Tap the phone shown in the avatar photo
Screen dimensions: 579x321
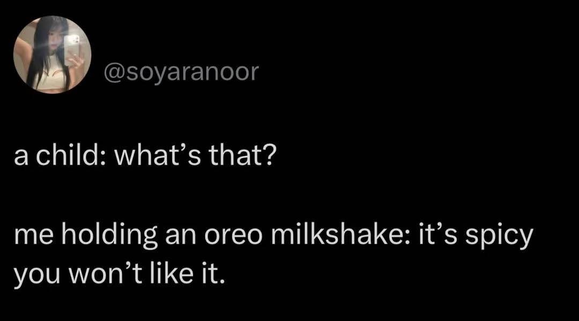(71, 46)
